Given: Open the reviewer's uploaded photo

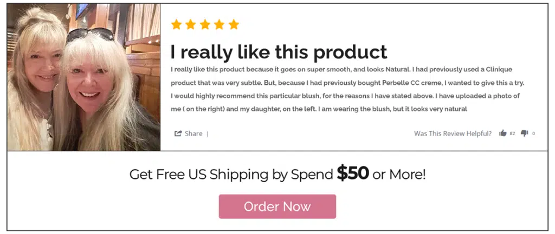Looking at the screenshot, I should [83, 77].
